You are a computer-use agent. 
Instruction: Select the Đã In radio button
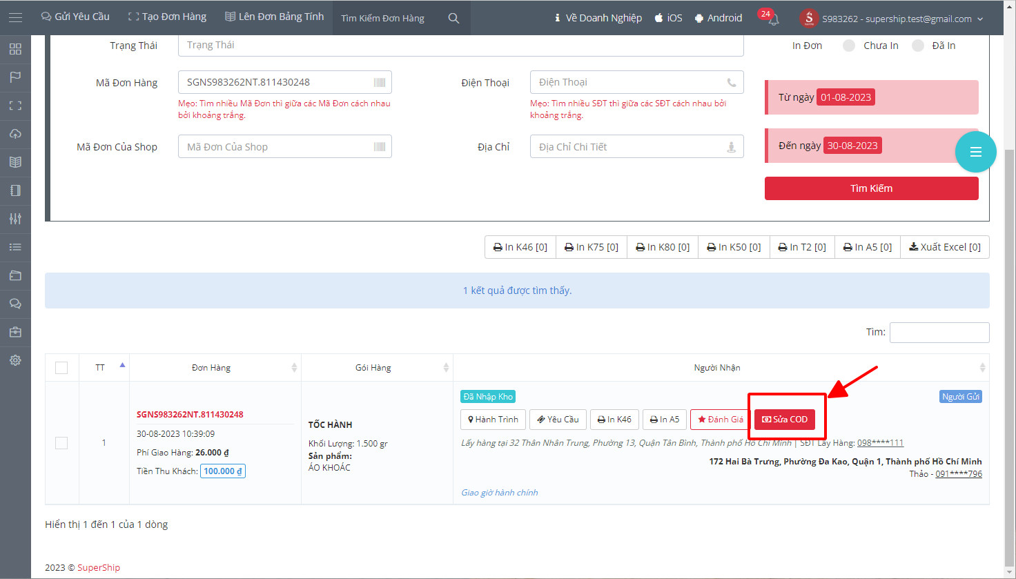918,46
